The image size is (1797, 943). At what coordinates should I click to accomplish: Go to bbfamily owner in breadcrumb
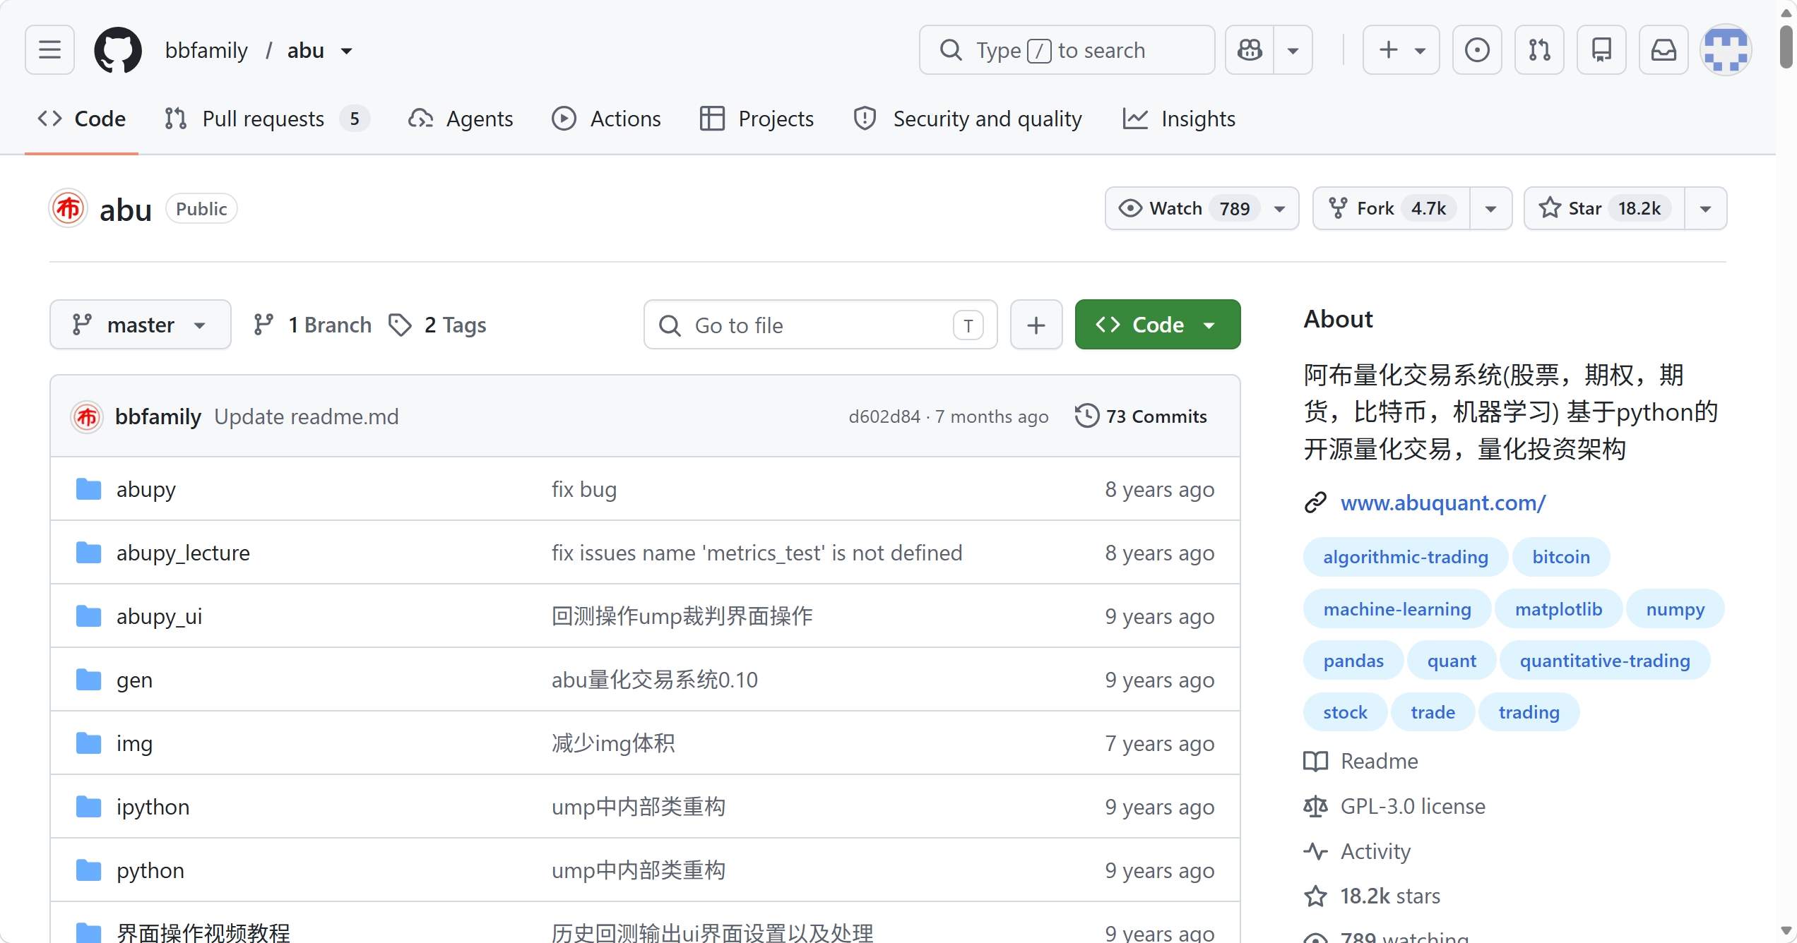(206, 51)
